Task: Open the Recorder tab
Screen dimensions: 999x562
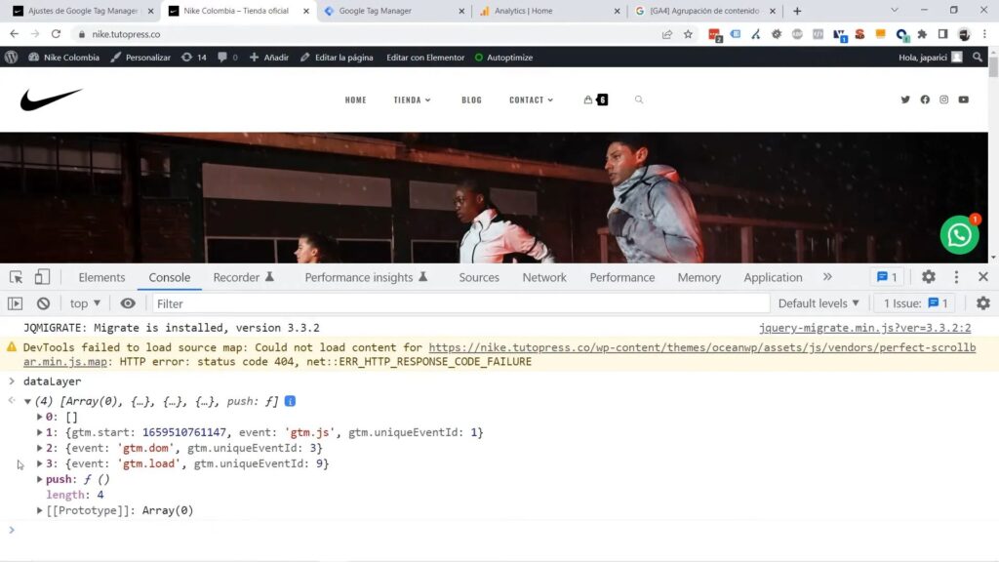Action: click(243, 277)
